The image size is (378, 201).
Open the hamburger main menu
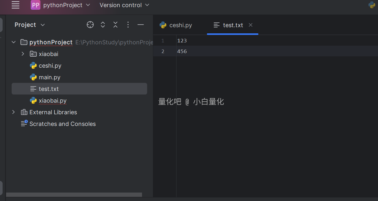tap(15, 5)
